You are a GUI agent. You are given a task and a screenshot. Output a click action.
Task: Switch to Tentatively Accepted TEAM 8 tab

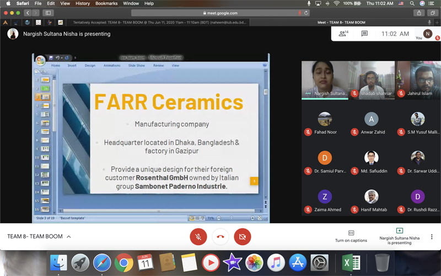click(x=159, y=23)
